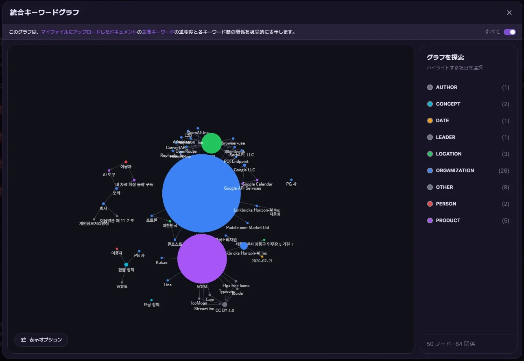524x361 pixels.
Task: Click the orange DATE color dot
Action: click(430, 121)
